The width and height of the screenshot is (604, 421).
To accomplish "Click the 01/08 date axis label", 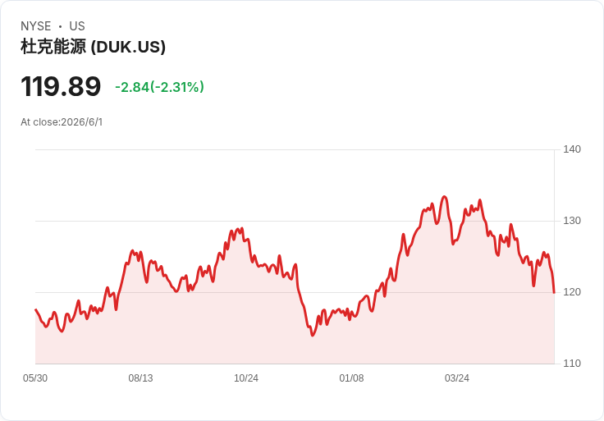I will [x=351, y=378].
